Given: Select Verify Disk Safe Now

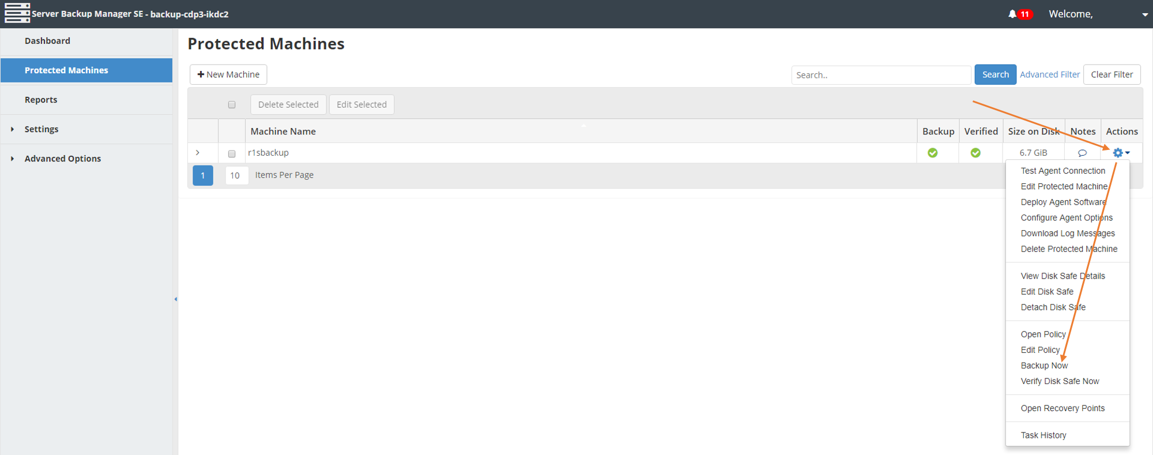Looking at the screenshot, I should tap(1060, 381).
